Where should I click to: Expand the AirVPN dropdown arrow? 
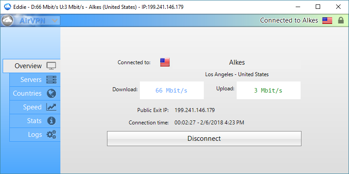coord(55,21)
